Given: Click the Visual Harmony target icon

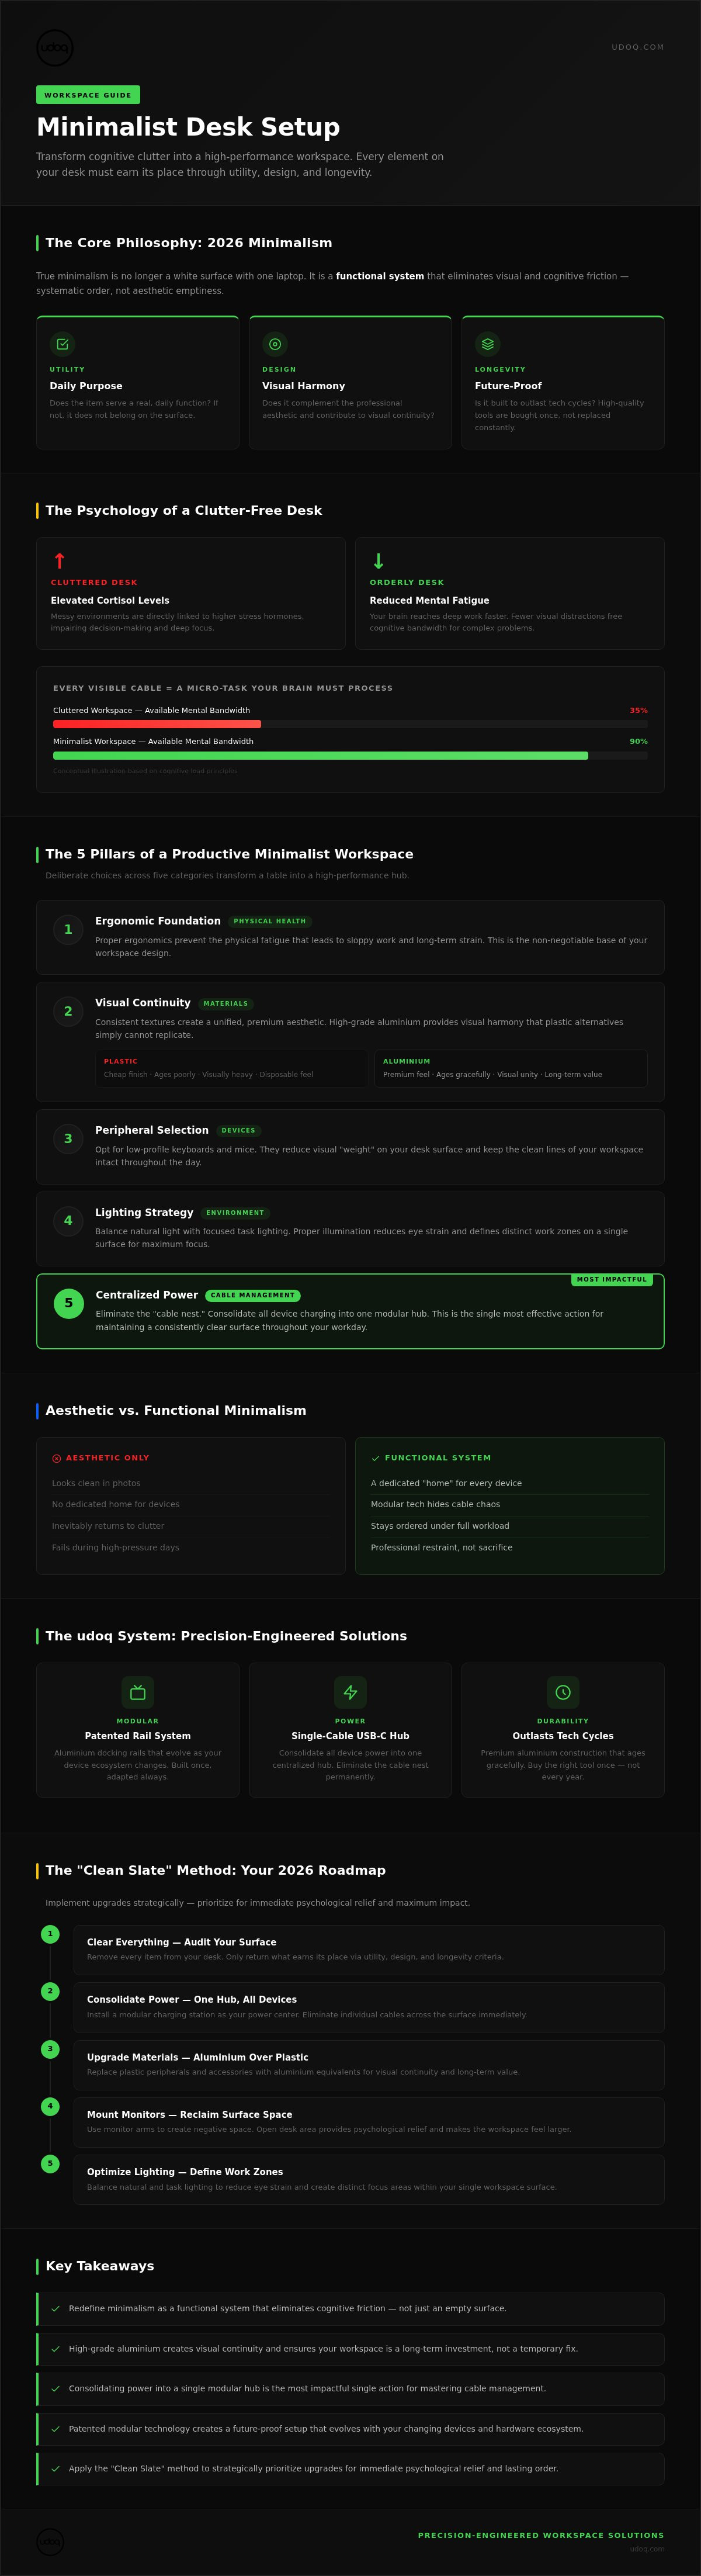Looking at the screenshot, I should 275,344.
